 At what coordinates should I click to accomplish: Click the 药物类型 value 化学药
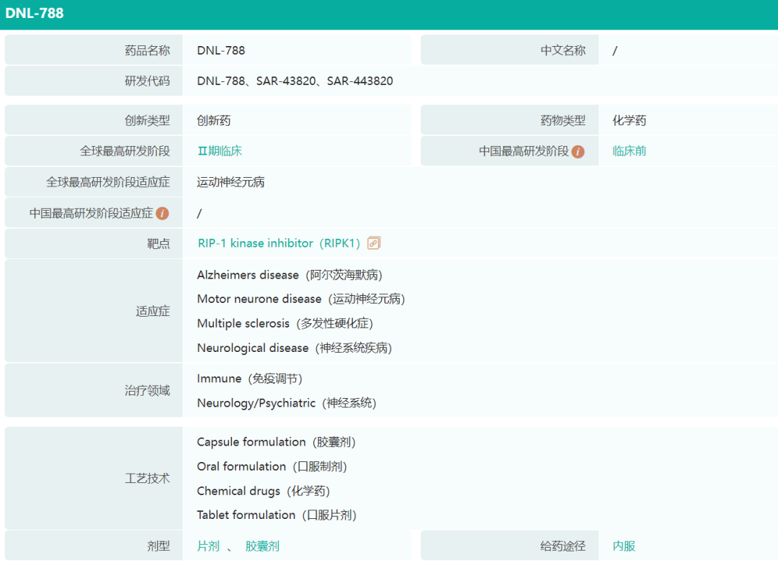629,120
